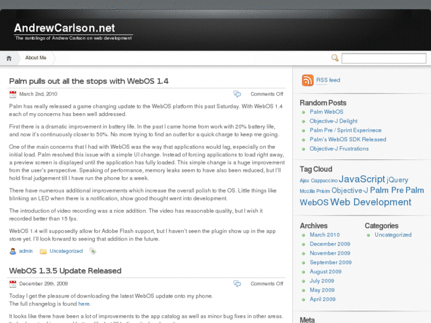The width and height of the screenshot is (431, 323).
Task: Open the August 2009 archive
Action: point(325,271)
